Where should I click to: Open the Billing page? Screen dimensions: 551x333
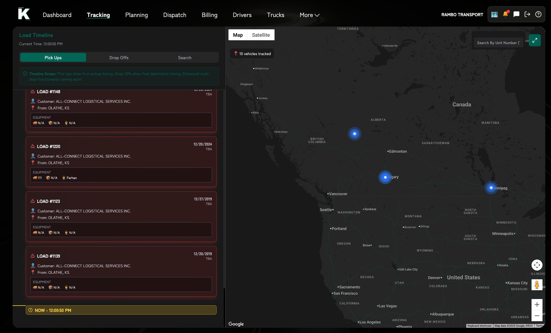209,15
